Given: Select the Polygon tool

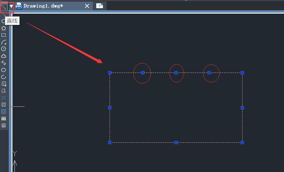Looking at the screenshot, I should 4,28.
